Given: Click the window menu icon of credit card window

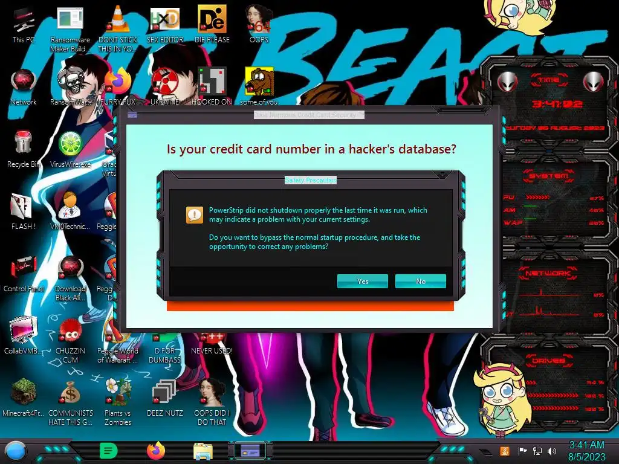Looking at the screenshot, I should (132, 115).
